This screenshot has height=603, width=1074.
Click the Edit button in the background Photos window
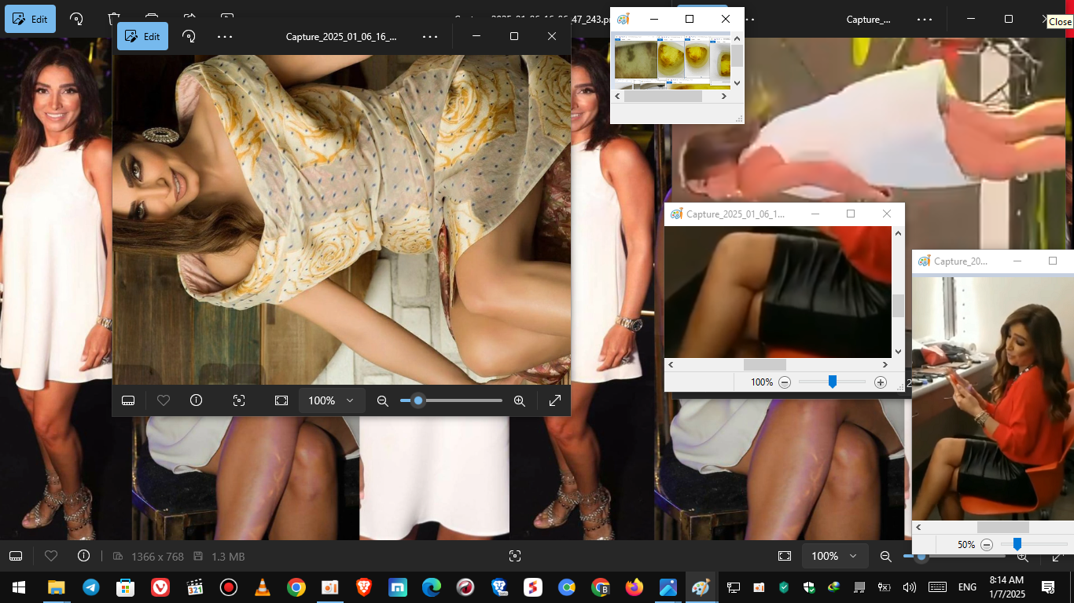pyautogui.click(x=30, y=19)
